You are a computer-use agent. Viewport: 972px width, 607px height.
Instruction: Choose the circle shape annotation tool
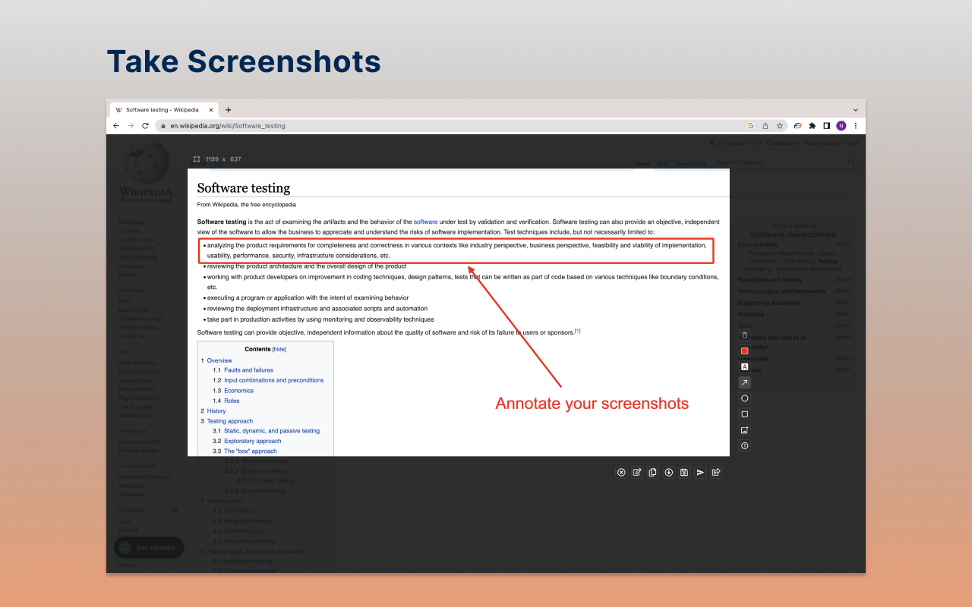click(x=744, y=398)
